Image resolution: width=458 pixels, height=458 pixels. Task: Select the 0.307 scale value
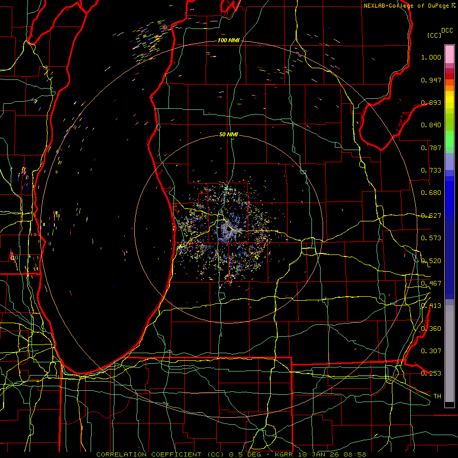[431, 351]
